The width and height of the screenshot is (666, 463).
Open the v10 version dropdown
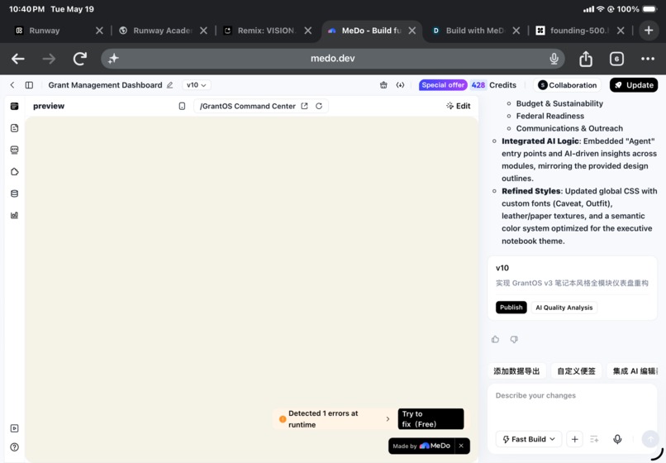click(197, 85)
